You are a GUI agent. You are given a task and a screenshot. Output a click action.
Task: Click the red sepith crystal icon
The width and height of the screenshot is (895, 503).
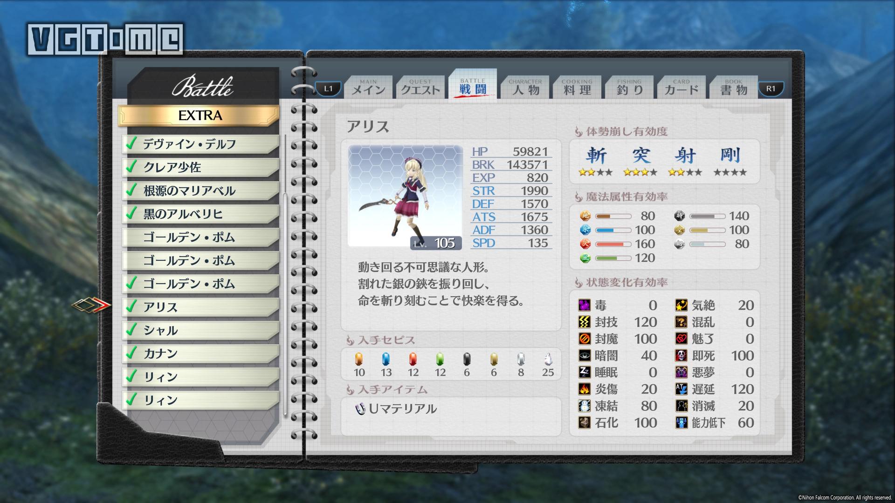(413, 359)
